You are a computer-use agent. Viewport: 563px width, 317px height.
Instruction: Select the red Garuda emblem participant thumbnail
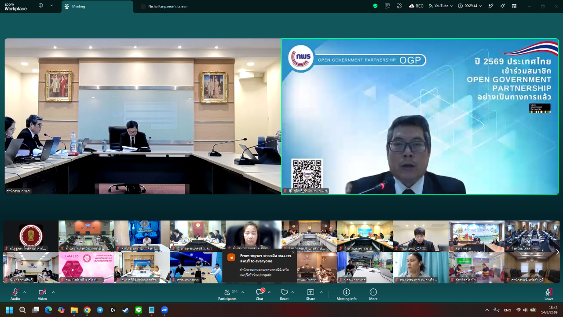click(31, 236)
